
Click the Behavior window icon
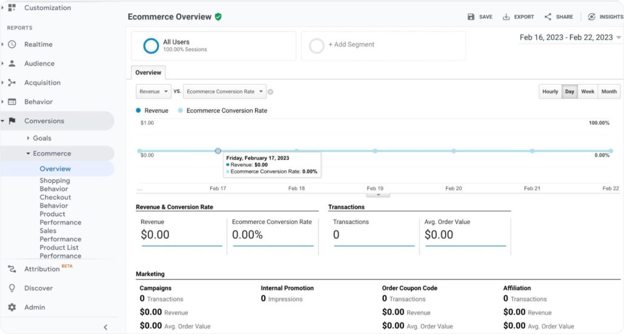click(x=12, y=101)
